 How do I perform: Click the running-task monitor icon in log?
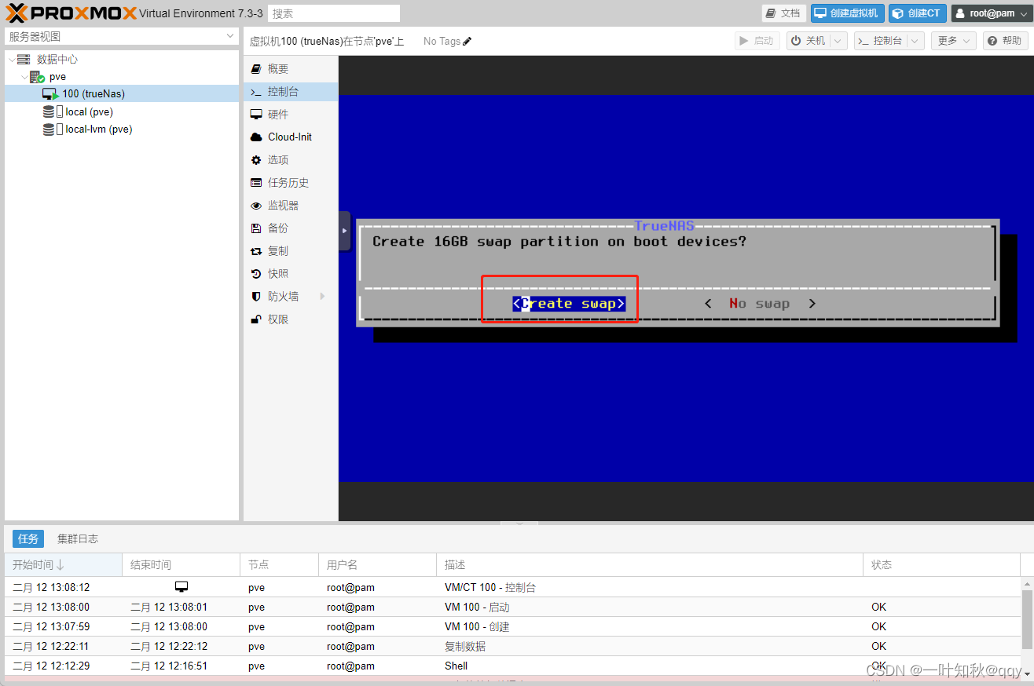[181, 587]
